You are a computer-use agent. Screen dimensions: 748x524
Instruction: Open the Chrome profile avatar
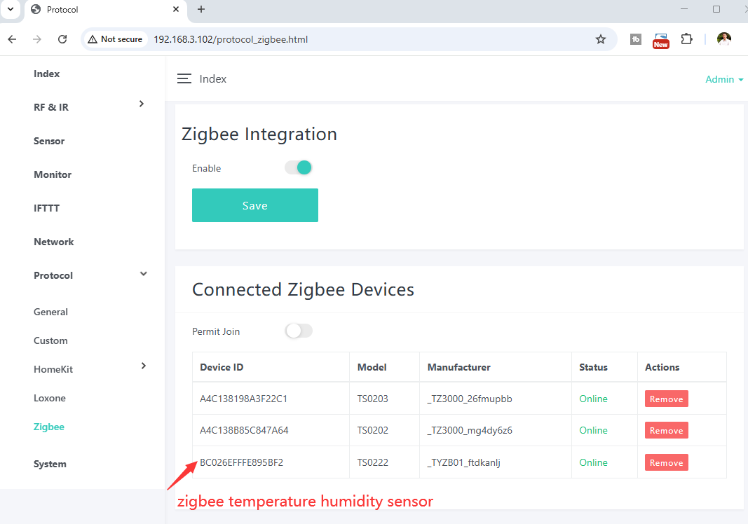click(x=723, y=39)
